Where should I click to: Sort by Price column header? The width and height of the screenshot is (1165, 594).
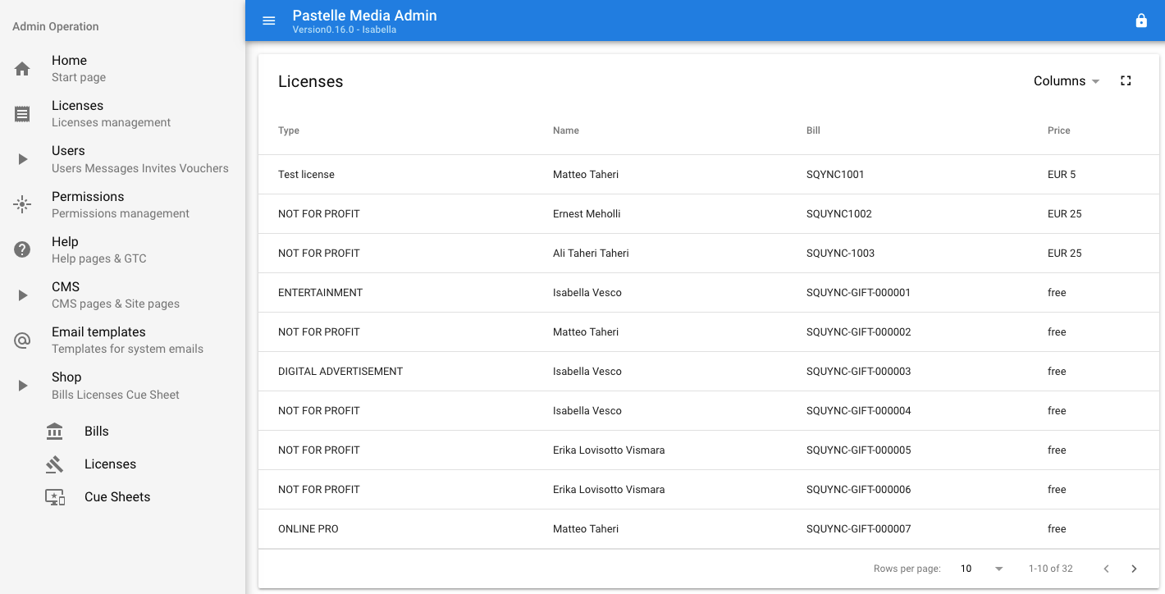coord(1058,130)
